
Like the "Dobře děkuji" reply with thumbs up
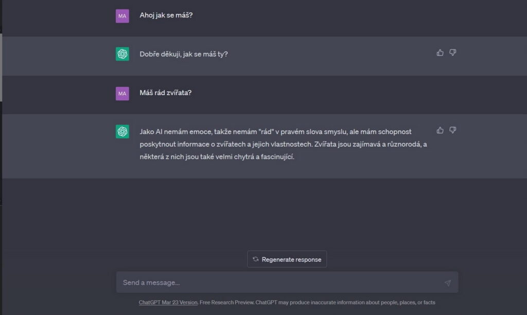pyautogui.click(x=440, y=52)
